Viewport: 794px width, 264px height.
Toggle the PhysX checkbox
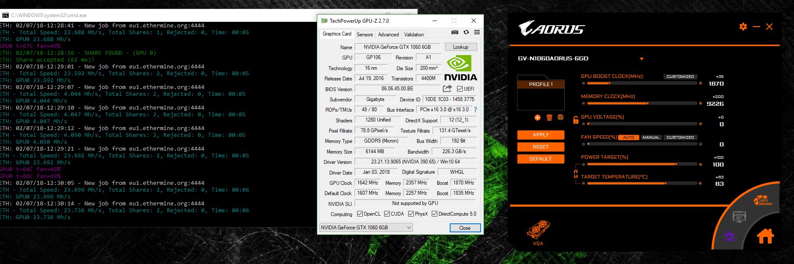[411, 214]
